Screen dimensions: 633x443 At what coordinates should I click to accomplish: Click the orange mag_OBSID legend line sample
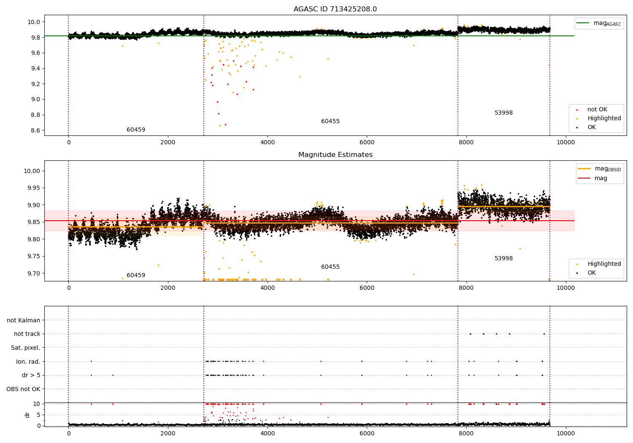(584, 169)
